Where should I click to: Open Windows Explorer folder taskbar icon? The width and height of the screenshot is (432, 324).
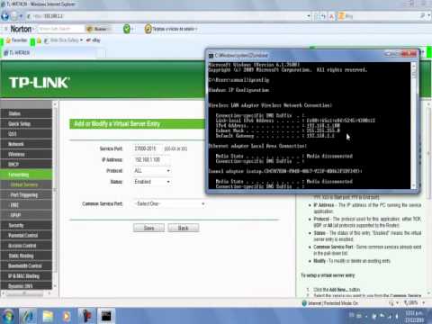pos(48,316)
